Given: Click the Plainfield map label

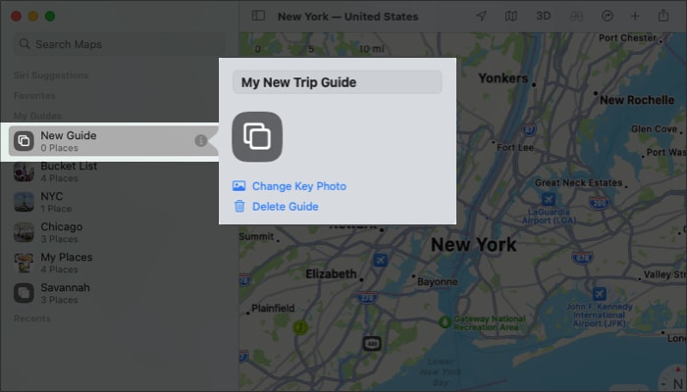Looking at the screenshot, I should 273,308.
